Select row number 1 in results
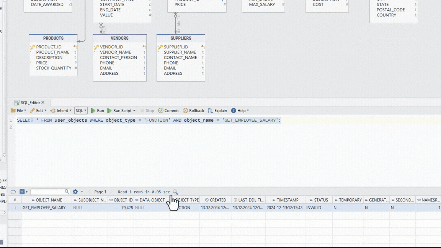Screen dimensions: 441x248 [x=15, y=208]
